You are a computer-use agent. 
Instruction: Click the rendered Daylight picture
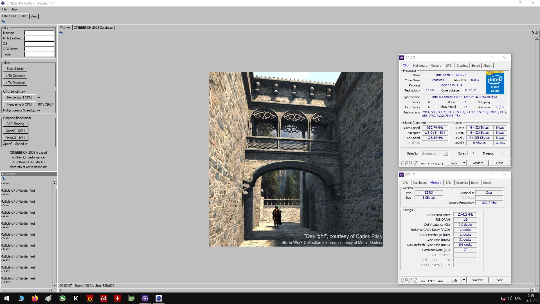296,159
